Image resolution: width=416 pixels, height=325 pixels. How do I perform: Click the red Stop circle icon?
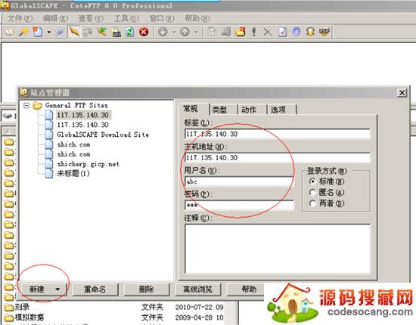point(144,32)
